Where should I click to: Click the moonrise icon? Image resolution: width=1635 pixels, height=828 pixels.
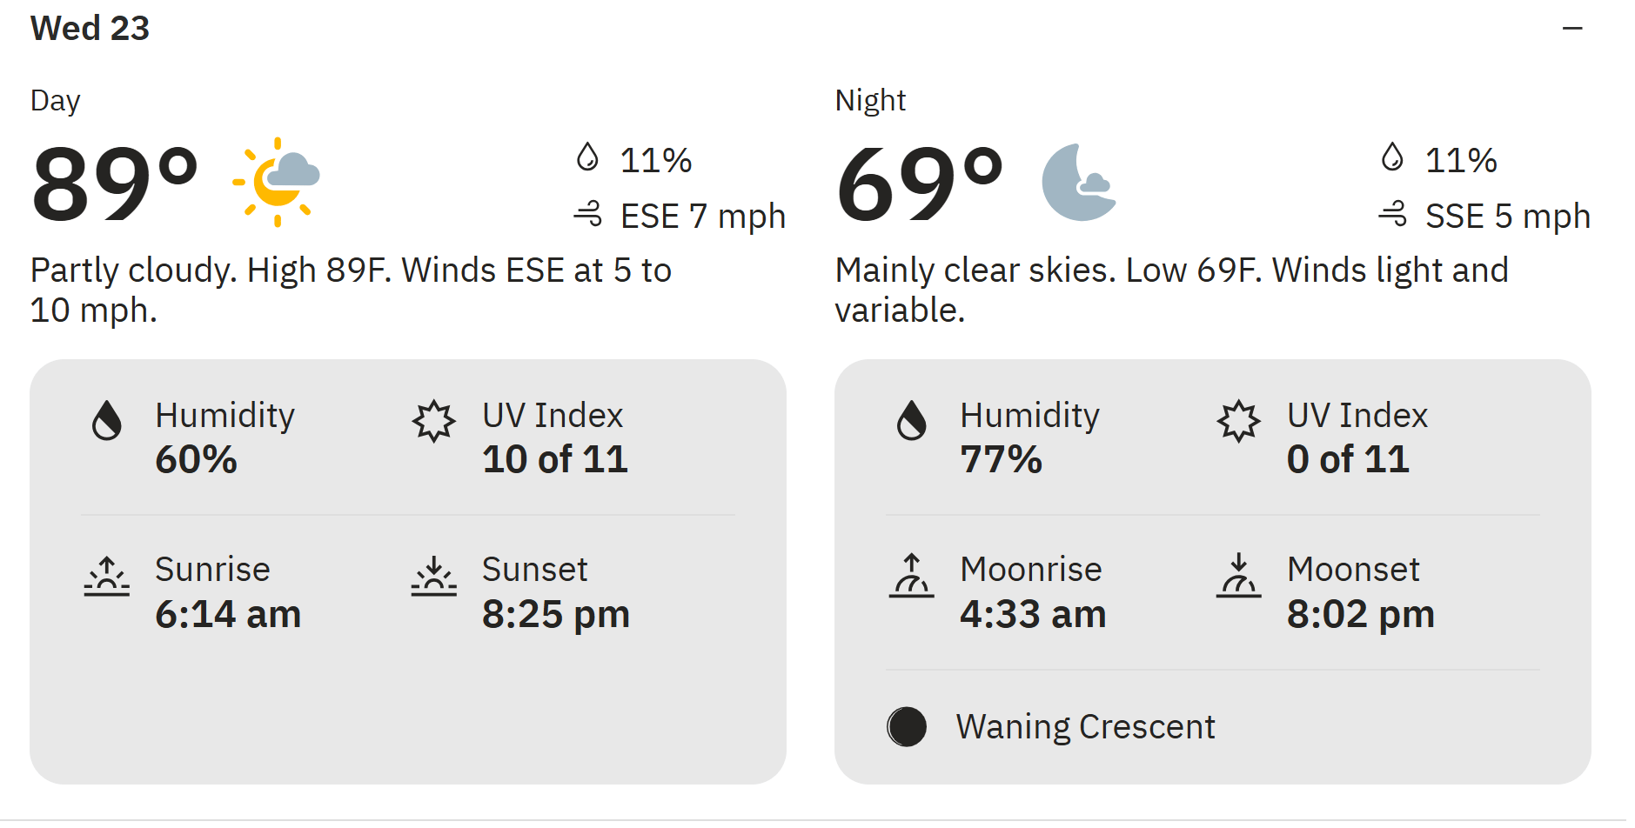tap(911, 576)
